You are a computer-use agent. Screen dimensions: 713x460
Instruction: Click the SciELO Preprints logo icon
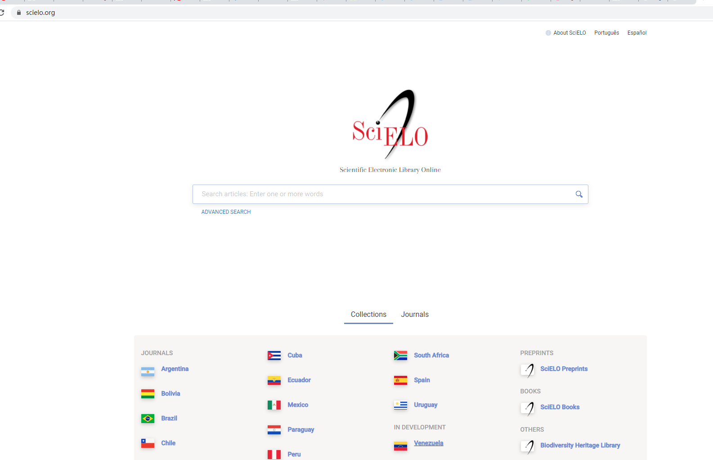(528, 370)
